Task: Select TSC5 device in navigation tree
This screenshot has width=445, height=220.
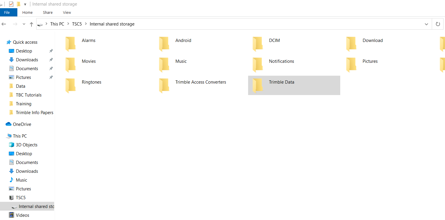Action: point(21,198)
